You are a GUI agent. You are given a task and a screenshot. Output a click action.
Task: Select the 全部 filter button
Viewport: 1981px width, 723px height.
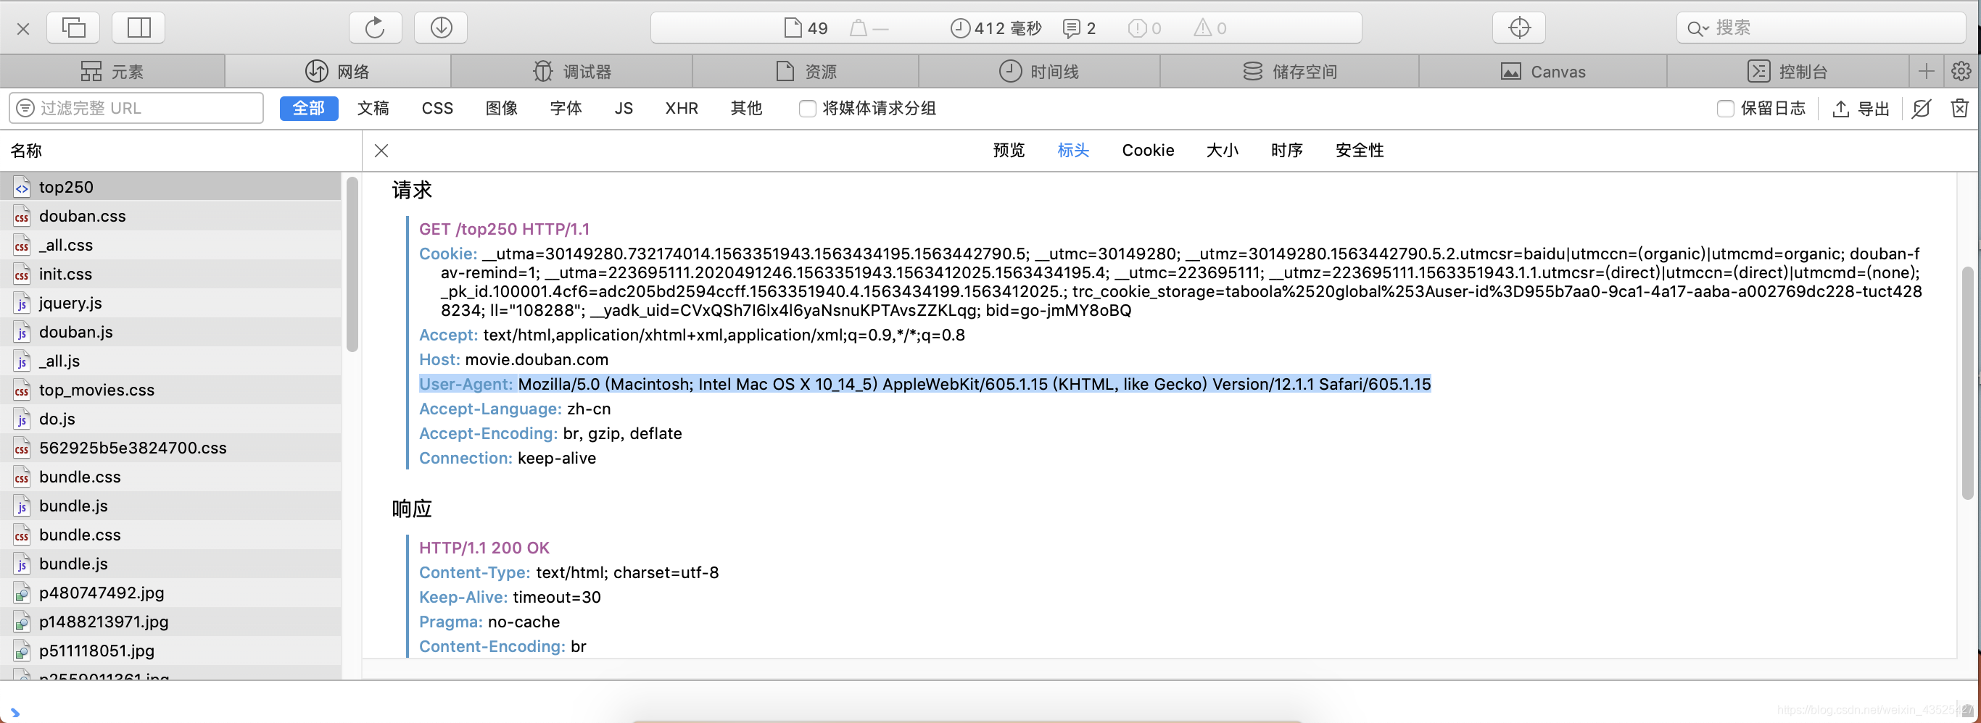(x=308, y=109)
